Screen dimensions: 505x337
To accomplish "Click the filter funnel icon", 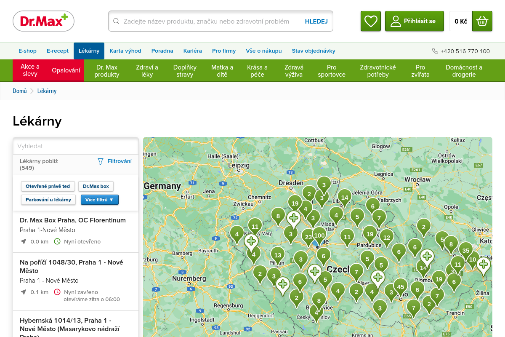I will tap(100, 161).
